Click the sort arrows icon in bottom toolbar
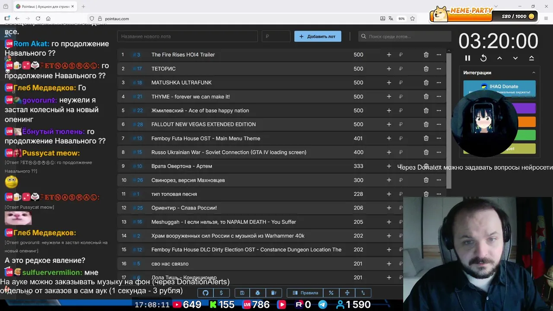The height and width of the screenshot is (311, 553). (x=363, y=293)
